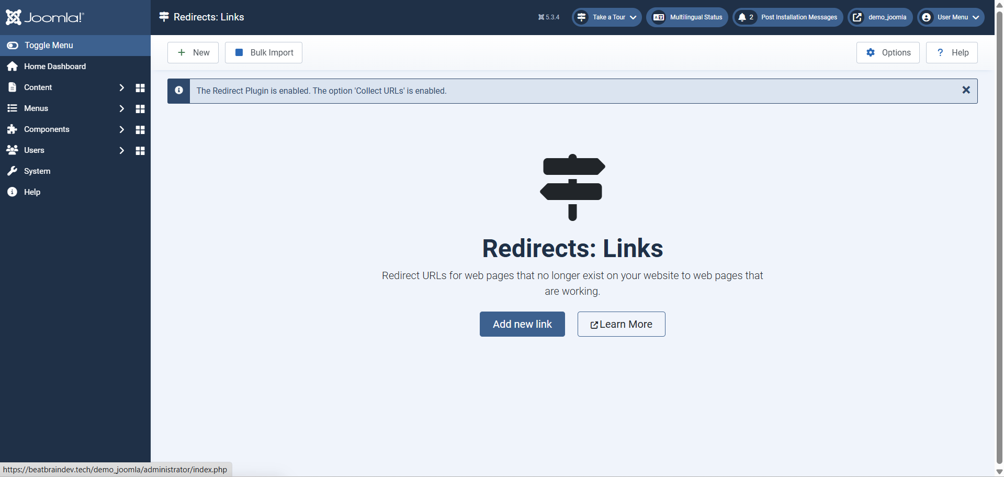
Task: Expand the Content submenu chevron
Action: (121, 87)
